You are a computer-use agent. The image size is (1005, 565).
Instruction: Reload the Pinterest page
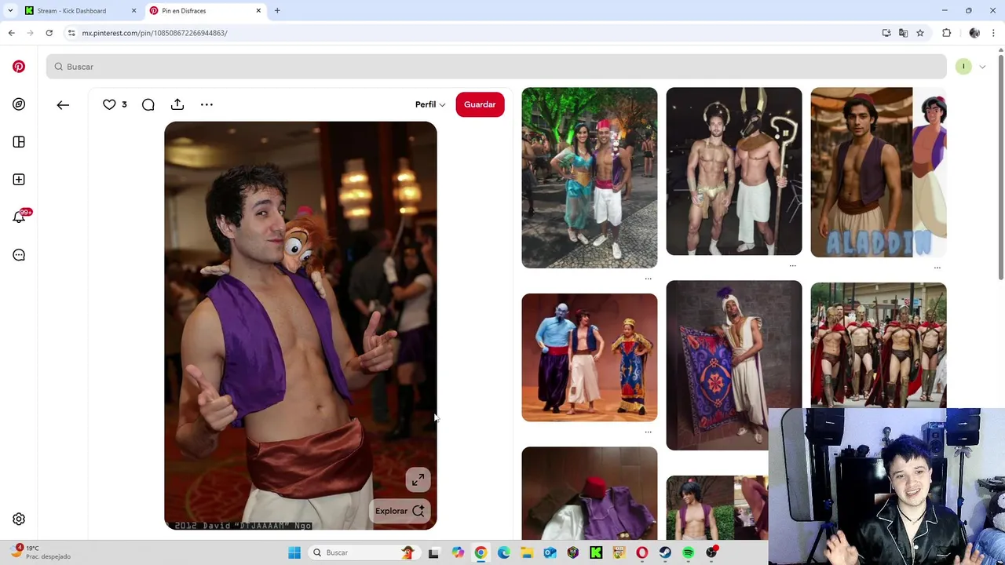[x=49, y=33]
